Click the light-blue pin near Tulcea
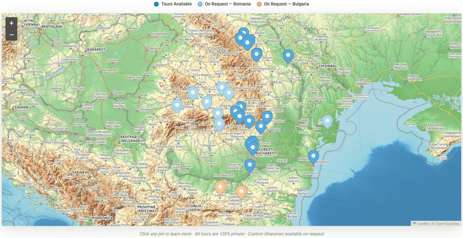463x238 pixels. pos(327,120)
